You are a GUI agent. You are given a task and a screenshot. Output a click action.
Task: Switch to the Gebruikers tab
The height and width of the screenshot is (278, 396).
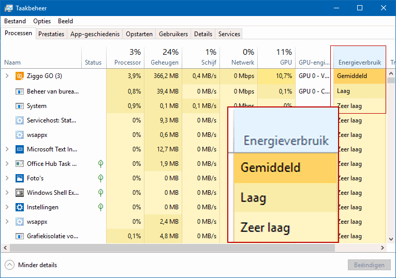coord(173,34)
